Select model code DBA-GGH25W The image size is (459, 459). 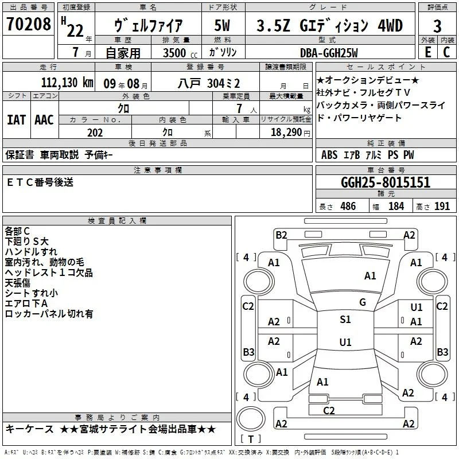pos(329,53)
